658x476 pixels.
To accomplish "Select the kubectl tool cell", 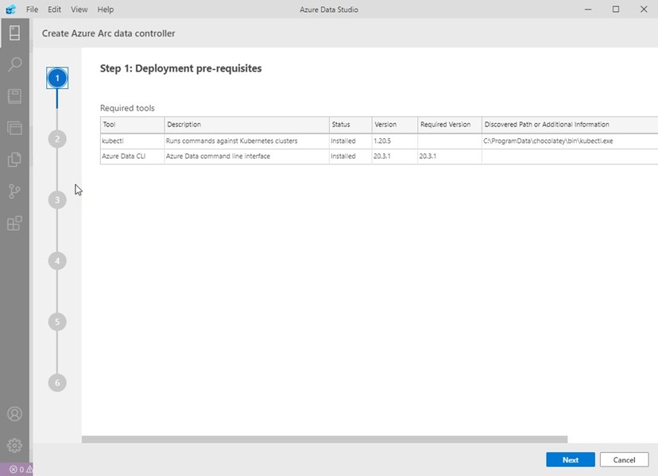I will pyautogui.click(x=132, y=141).
